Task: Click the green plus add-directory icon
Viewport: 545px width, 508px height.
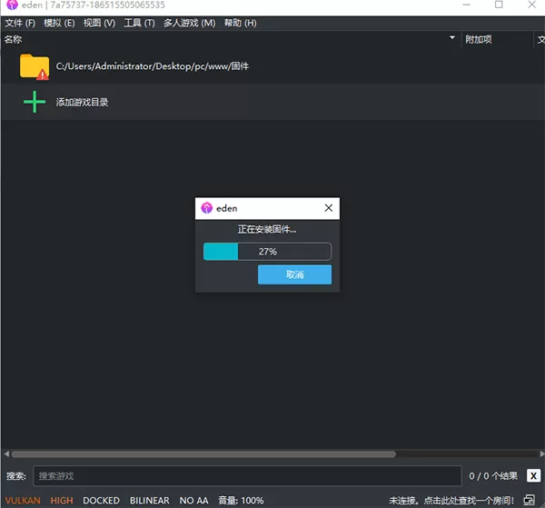Action: click(35, 102)
